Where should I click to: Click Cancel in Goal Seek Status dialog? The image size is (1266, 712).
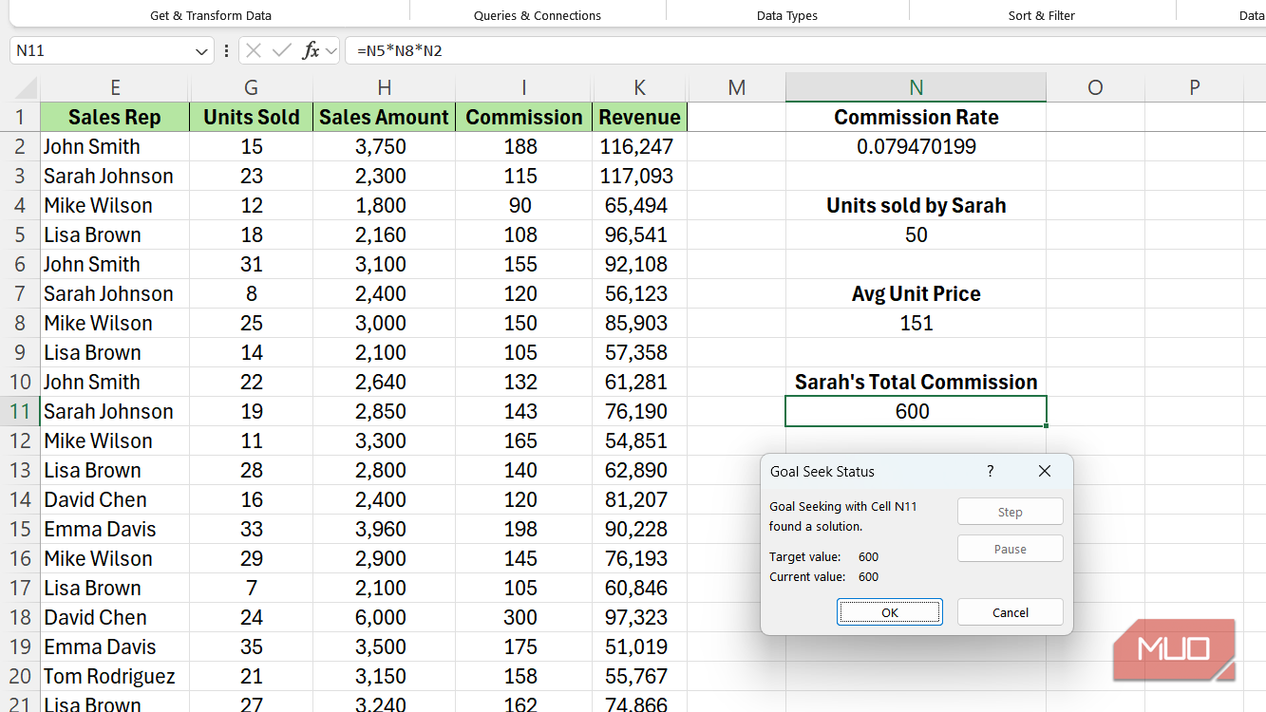1011,612
